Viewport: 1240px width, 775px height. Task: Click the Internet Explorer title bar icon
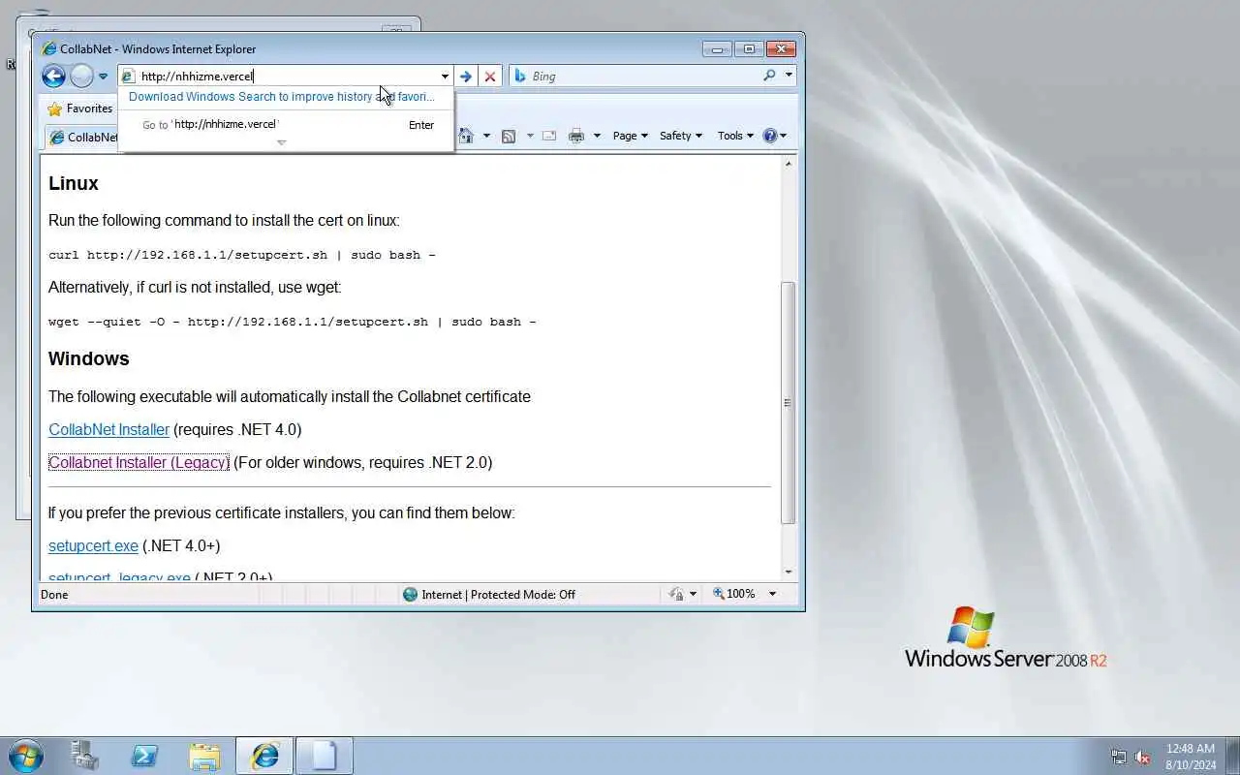tap(48, 48)
